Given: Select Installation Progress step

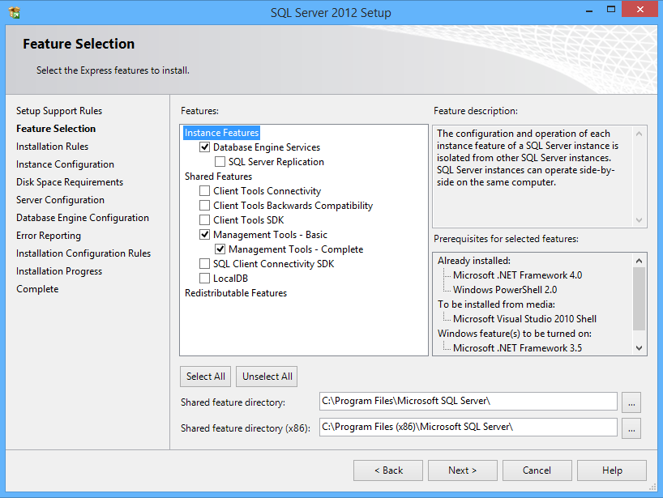Looking at the screenshot, I should pos(59,271).
